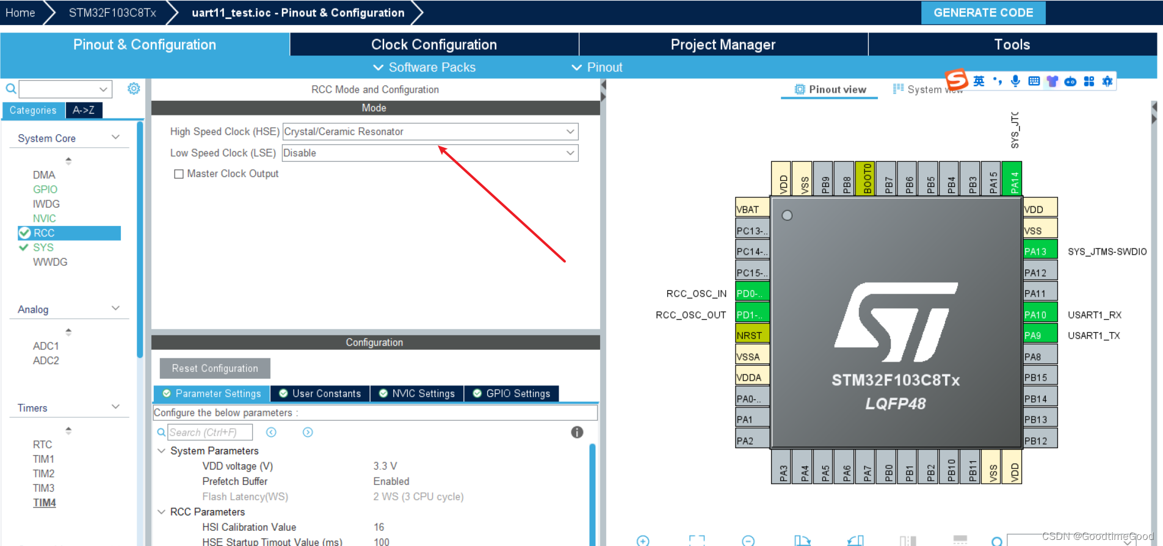Open the Sogou toolbox grid icon
Image resolution: width=1163 pixels, height=546 pixels.
pyautogui.click(x=1089, y=81)
